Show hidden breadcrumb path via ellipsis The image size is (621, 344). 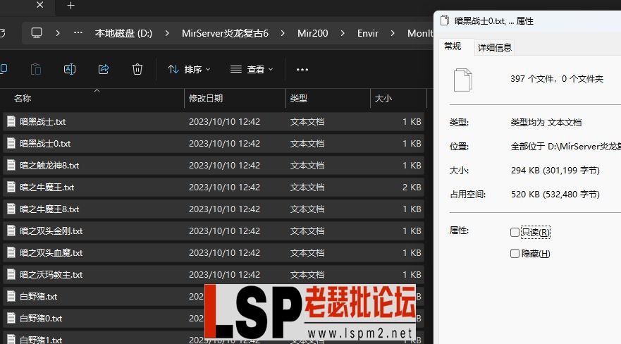click(x=78, y=33)
